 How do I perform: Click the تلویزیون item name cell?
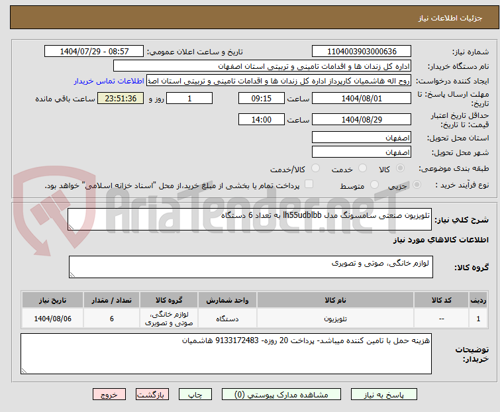coord(336,319)
